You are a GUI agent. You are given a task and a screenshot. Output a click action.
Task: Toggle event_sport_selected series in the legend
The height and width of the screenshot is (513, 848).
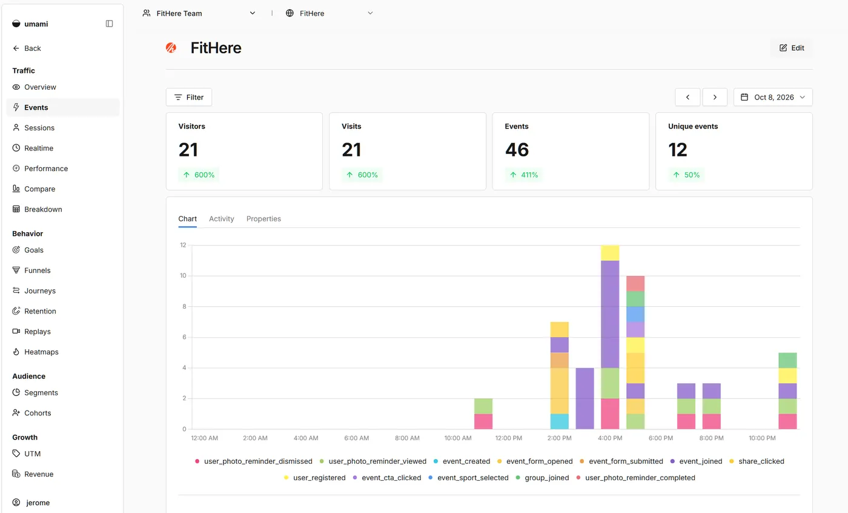click(x=469, y=478)
